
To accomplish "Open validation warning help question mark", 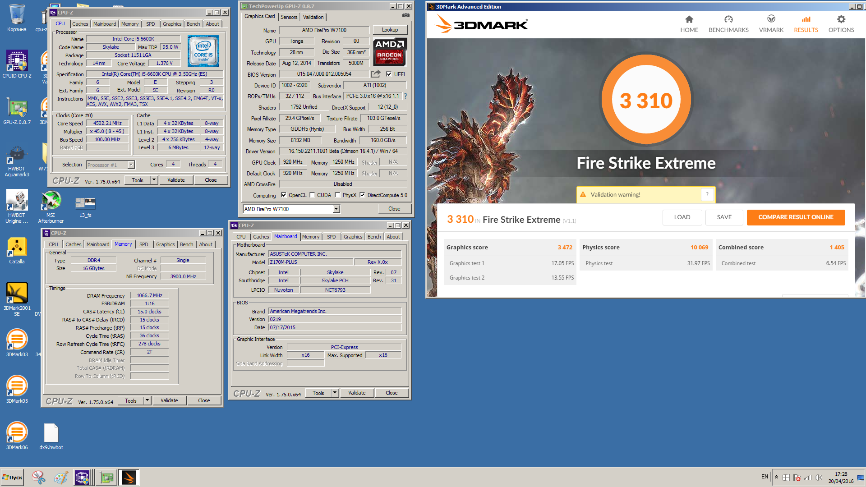I will tap(707, 194).
